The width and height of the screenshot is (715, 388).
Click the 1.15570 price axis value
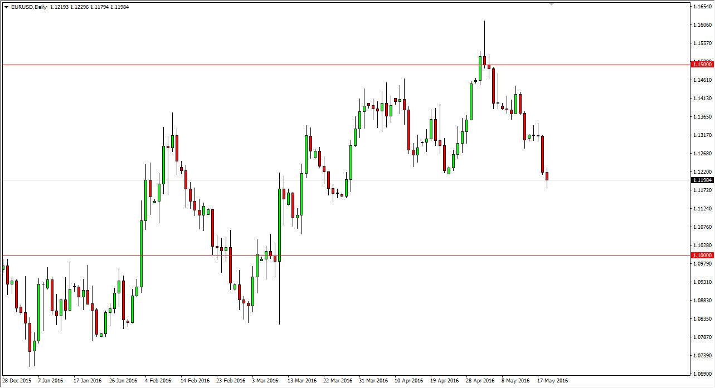pos(702,43)
